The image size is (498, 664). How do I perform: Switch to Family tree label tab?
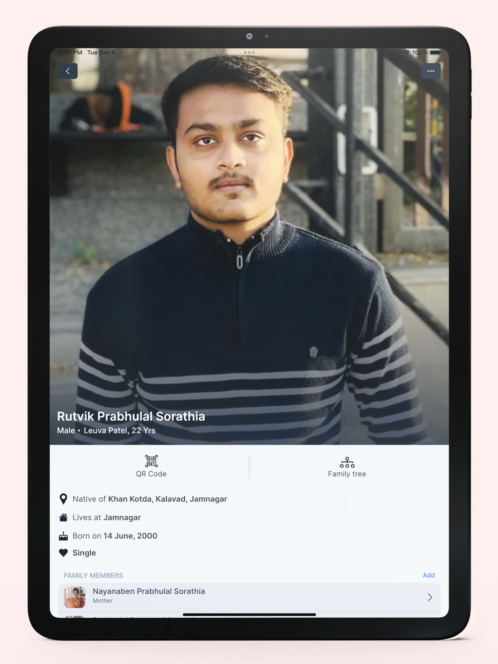point(347,474)
